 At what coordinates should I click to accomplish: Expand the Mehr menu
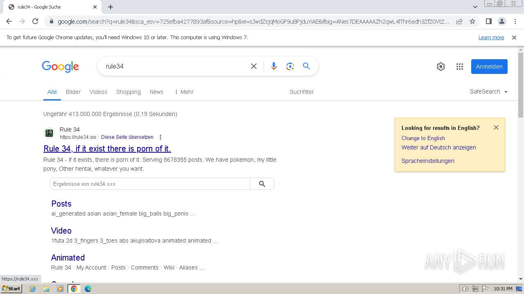click(x=184, y=92)
